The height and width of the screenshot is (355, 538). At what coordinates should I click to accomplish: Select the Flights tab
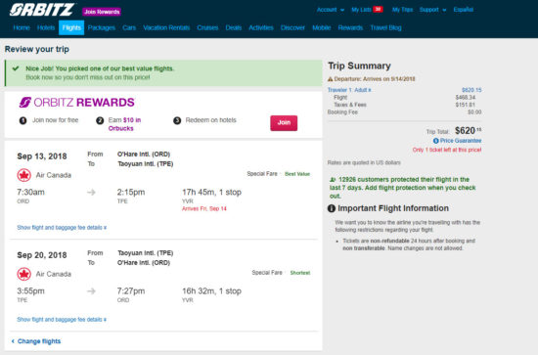pos(71,27)
